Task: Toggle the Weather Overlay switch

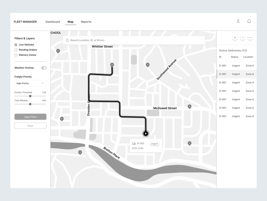Action: point(44,68)
